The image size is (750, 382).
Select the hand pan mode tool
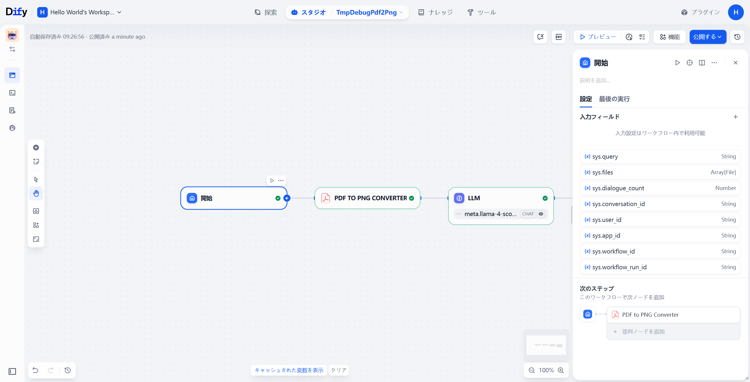[x=36, y=193]
